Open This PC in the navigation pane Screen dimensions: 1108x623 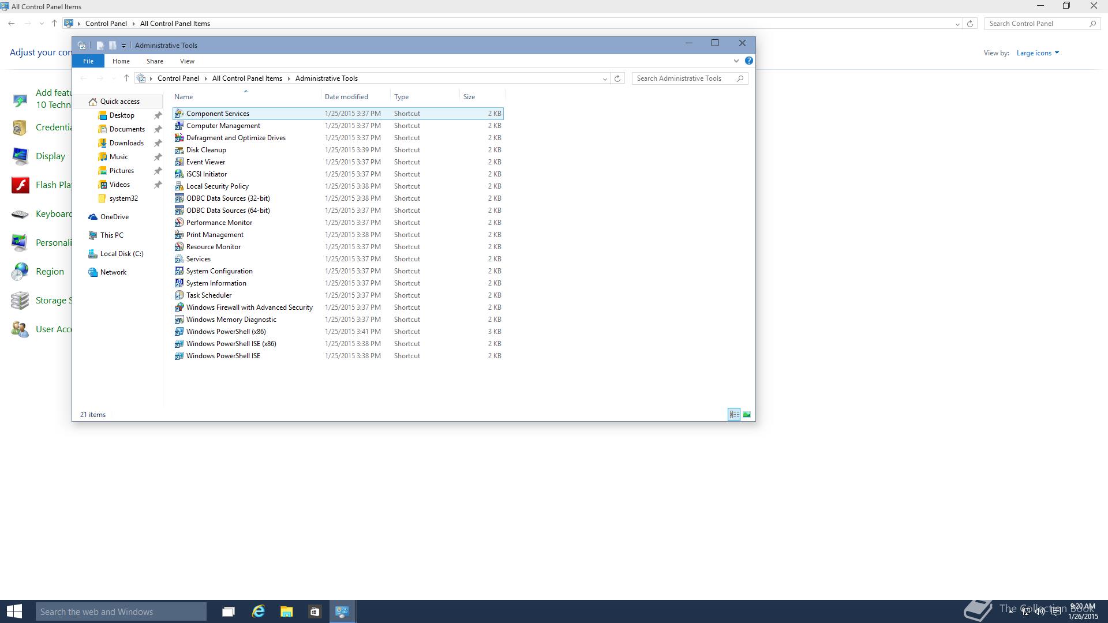[111, 235]
